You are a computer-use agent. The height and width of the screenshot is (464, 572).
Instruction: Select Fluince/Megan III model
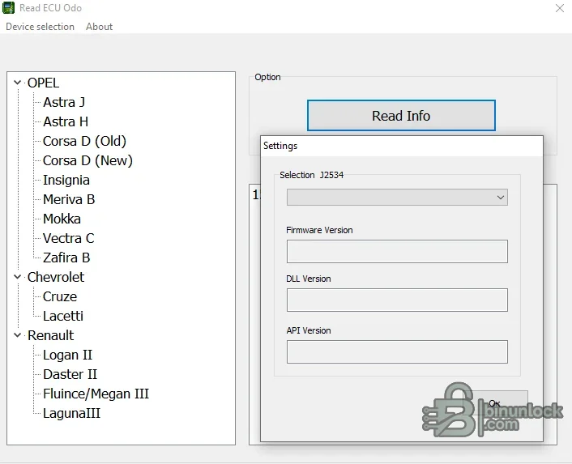click(x=96, y=394)
